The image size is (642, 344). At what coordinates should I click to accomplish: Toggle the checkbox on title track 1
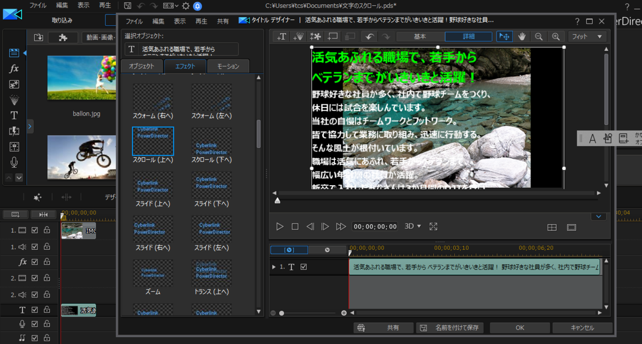pyautogui.click(x=304, y=267)
